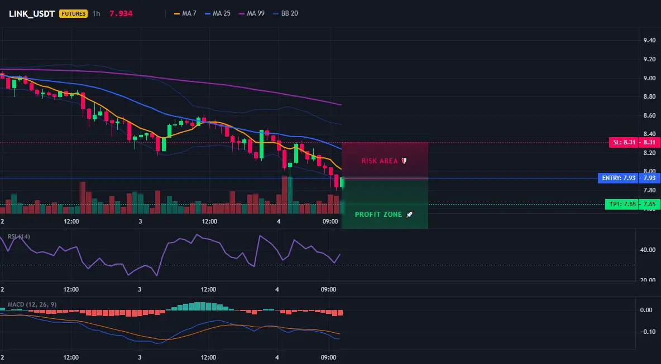The width and height of the screenshot is (661, 364).
Task: Click the 9.00 price axis label
Action: (649, 78)
